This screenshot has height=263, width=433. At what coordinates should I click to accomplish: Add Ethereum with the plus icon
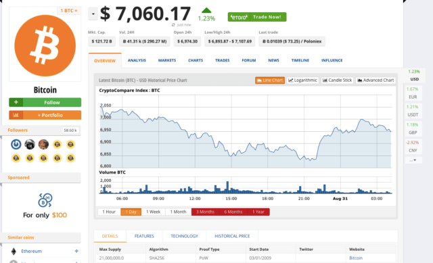tap(76, 251)
